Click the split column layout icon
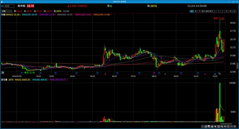The width and height of the screenshot is (239, 129). click(219, 126)
